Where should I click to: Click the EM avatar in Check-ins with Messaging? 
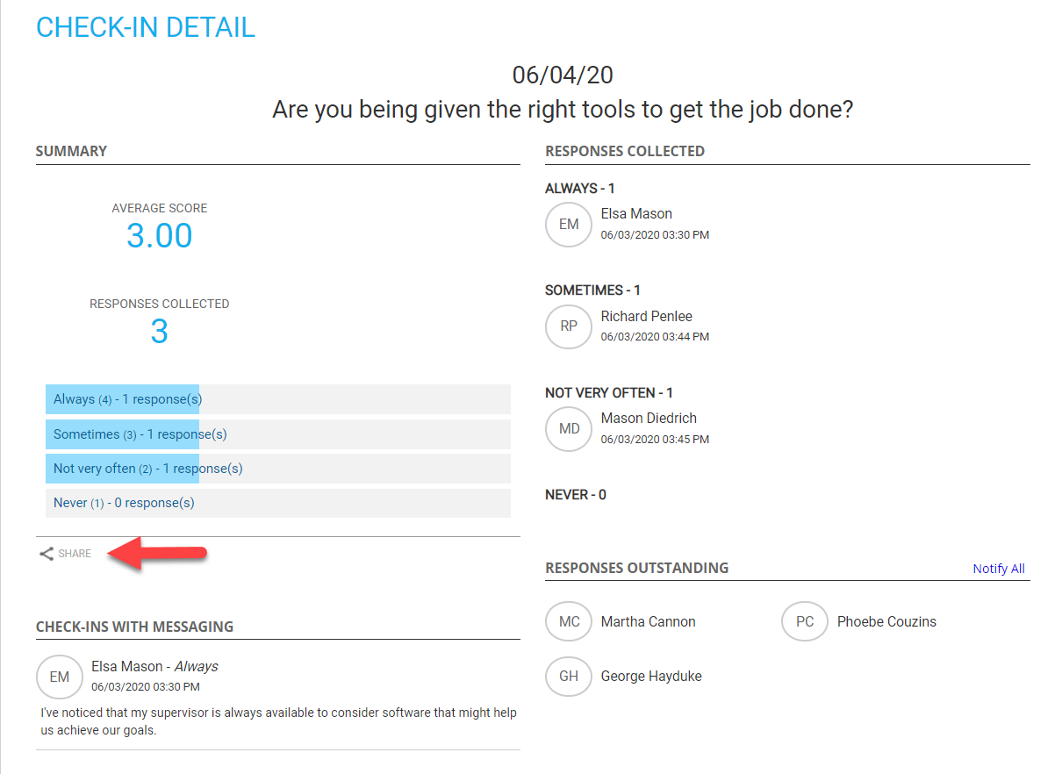(x=59, y=677)
